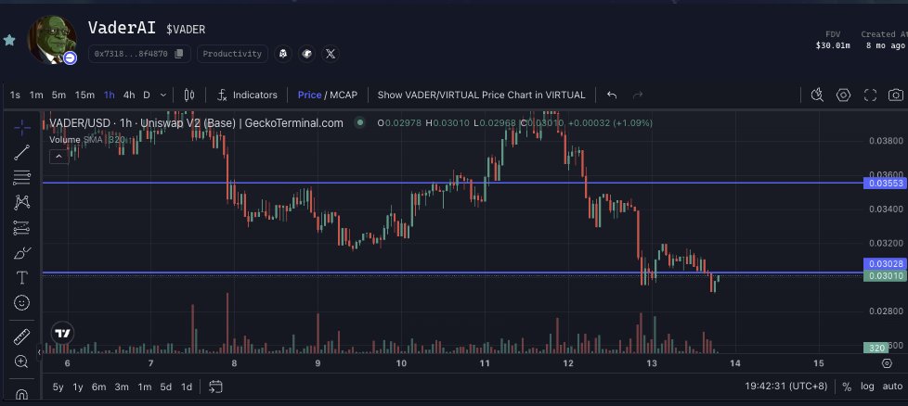
Task: Collapse the indicator legend chevron
Action: click(x=59, y=156)
